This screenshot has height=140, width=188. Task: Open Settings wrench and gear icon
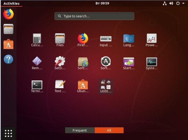pyautogui.click(x=60, y=63)
